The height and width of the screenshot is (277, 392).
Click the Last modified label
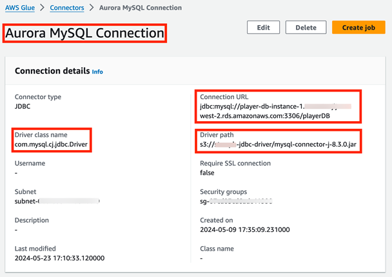[x=35, y=249]
